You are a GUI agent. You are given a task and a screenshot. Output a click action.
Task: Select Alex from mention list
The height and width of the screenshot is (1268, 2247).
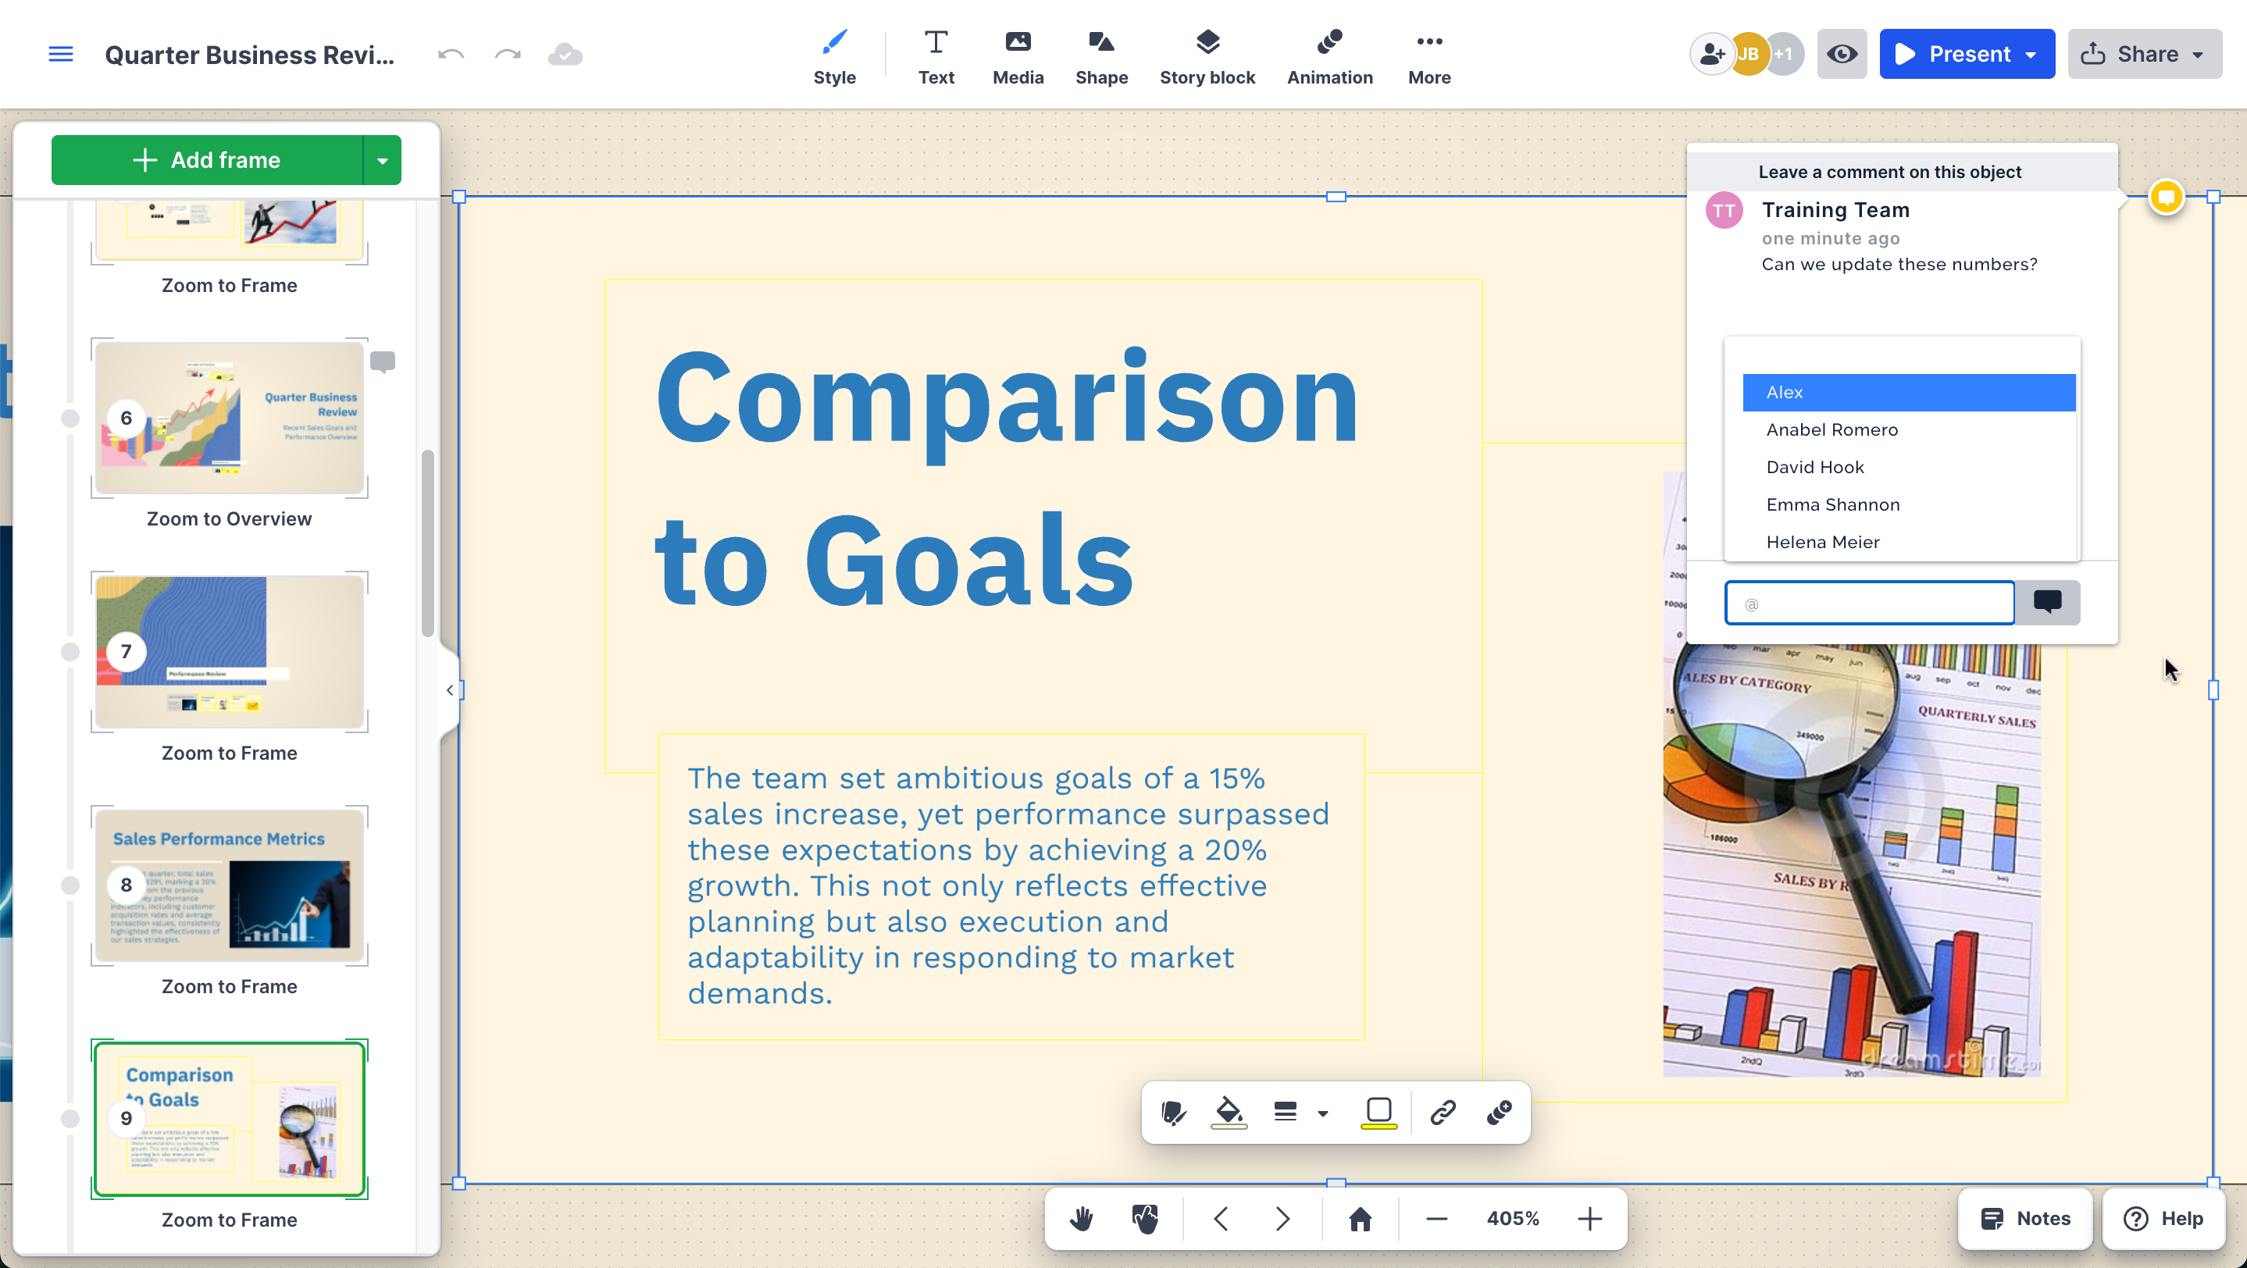click(x=1909, y=393)
